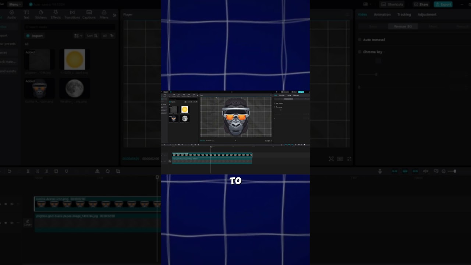Click microphone record icon in large backdrop timeline
This screenshot has height=265, width=471.
tap(380, 171)
